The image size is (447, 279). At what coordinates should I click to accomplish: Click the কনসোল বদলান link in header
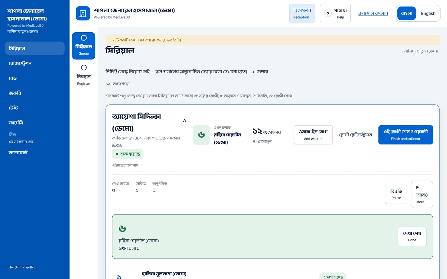coord(373,13)
